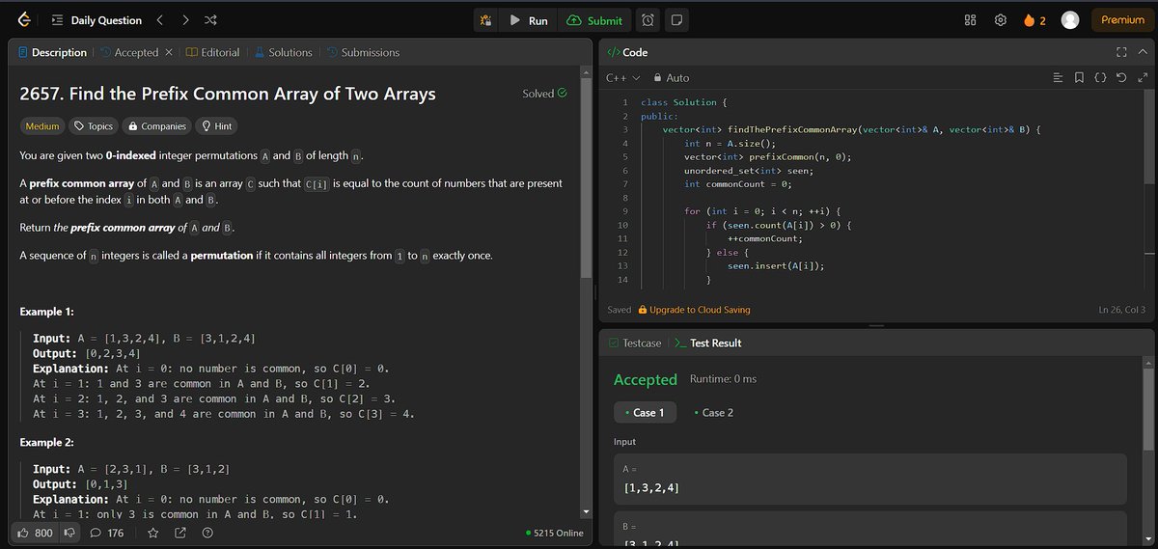Dislike the problem thumbs down
Screen dimensions: 1158x549
coord(69,533)
